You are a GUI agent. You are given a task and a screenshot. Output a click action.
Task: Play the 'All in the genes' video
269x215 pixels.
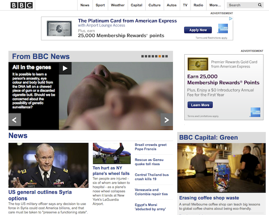coord(65,68)
